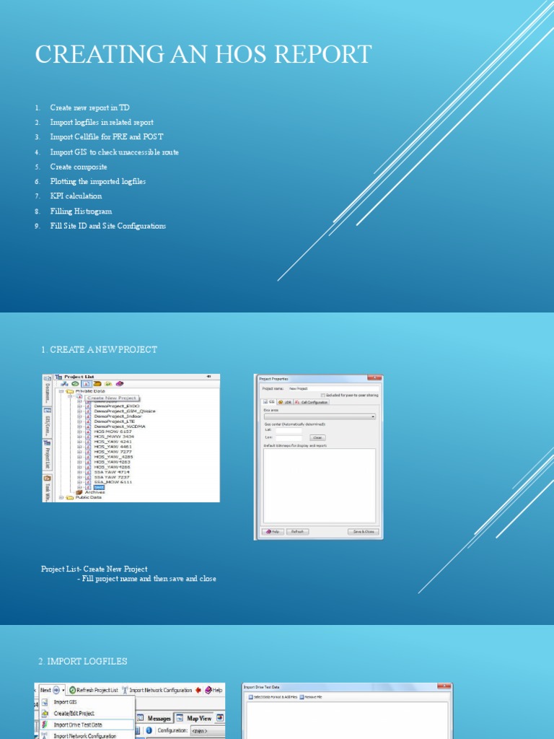Switch to the UDR tab in Project Properties
Image resolution: width=554 pixels, height=739 pixels.
point(284,402)
